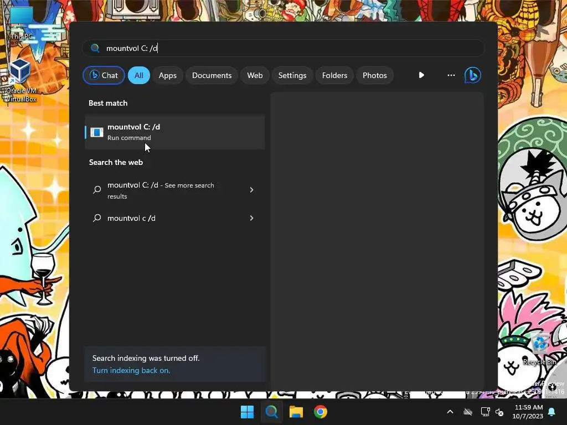567x425 pixels.
Task: Click the muted volume tray icon
Action: click(500, 412)
